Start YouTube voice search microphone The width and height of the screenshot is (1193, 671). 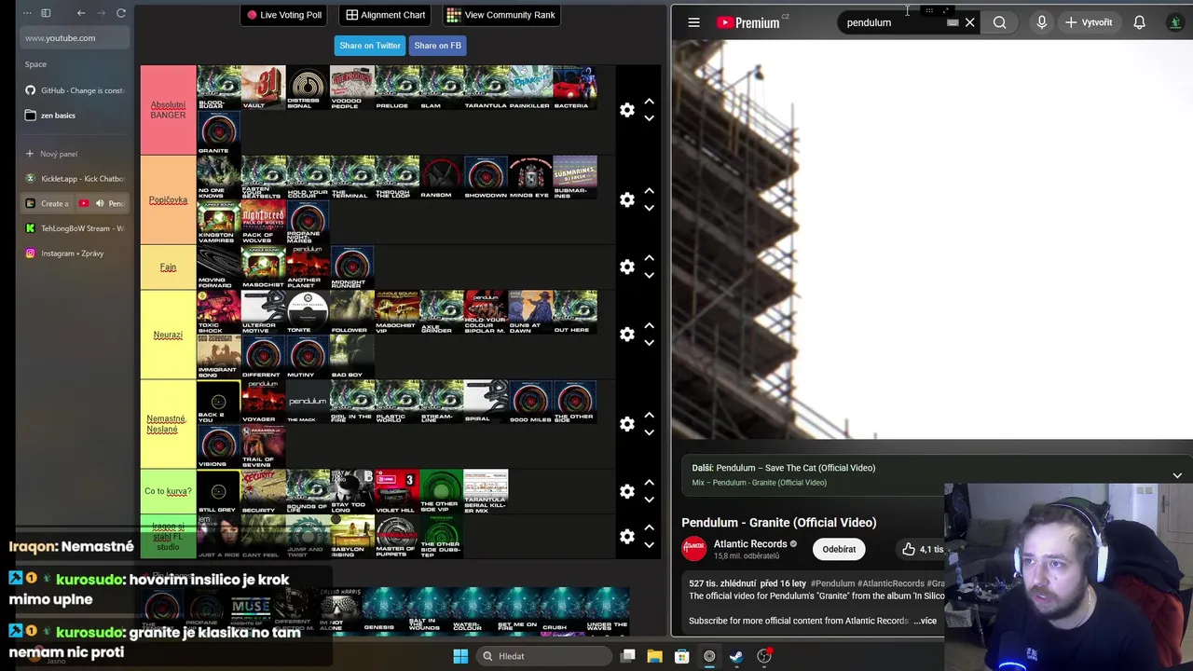coord(1041,22)
